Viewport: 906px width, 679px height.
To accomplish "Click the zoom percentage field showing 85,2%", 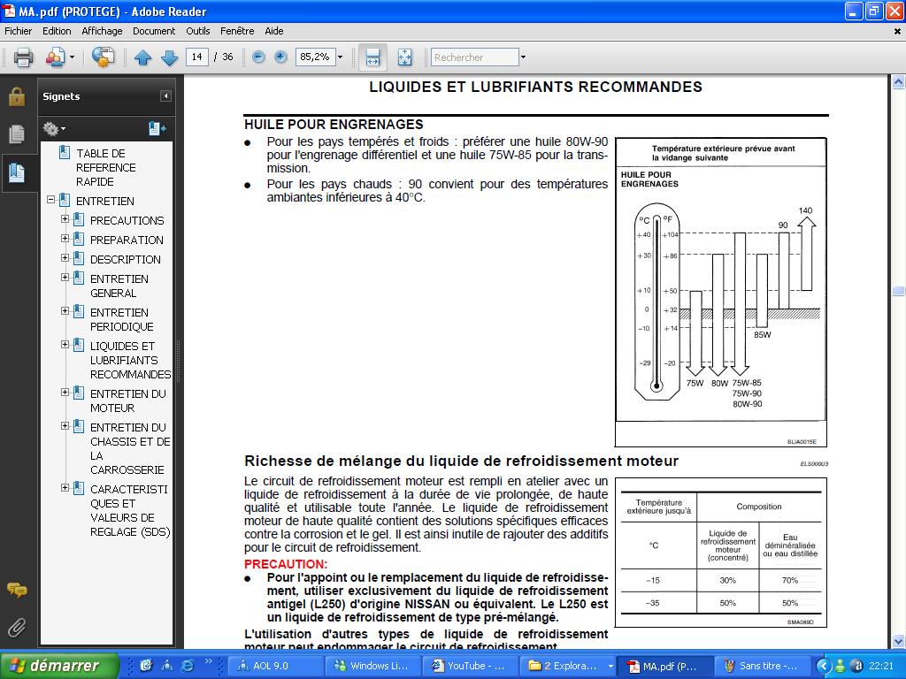I will click(x=315, y=57).
